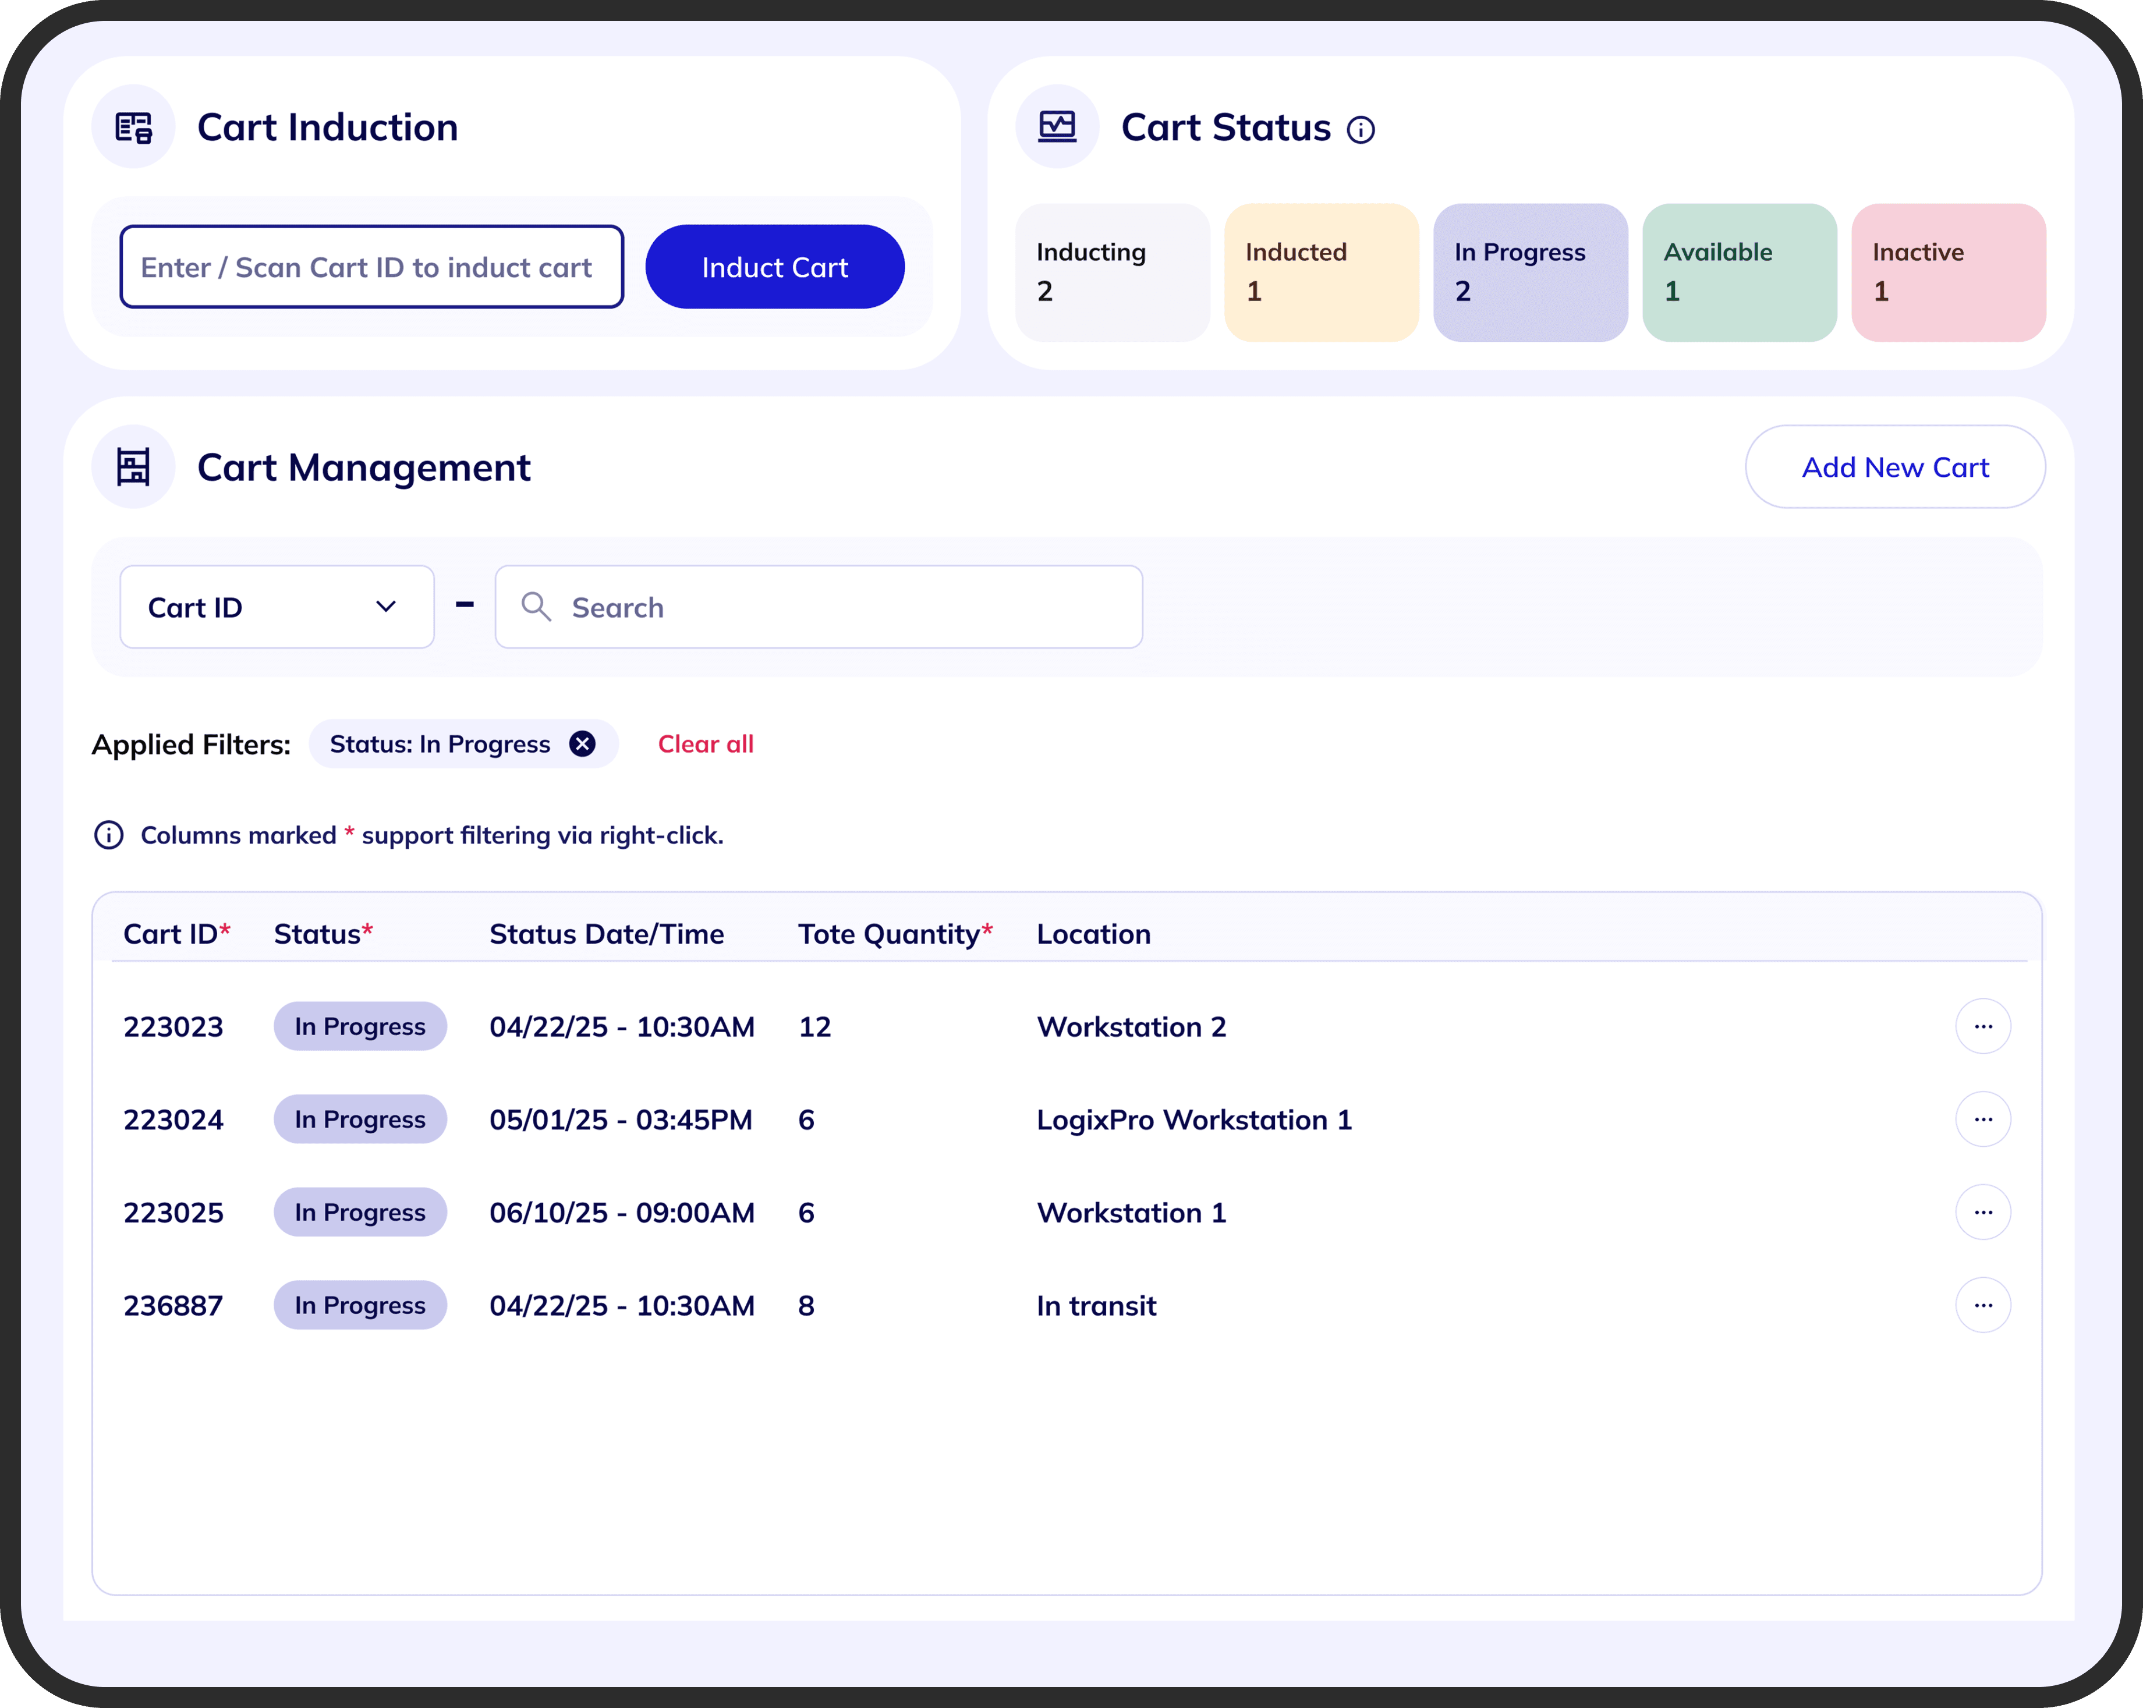The image size is (2143, 1708).
Task: Click the 05/01/25 - 03:45PM date cell
Action: pyautogui.click(x=621, y=1119)
